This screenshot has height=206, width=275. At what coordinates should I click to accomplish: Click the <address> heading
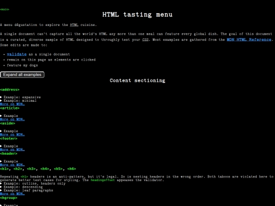click(x=10, y=90)
